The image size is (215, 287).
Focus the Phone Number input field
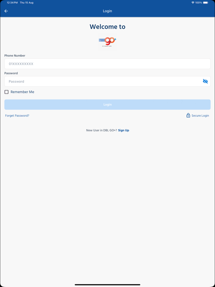coord(107,64)
